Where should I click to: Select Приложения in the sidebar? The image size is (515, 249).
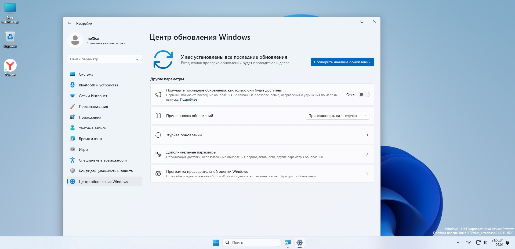pyautogui.click(x=105, y=117)
